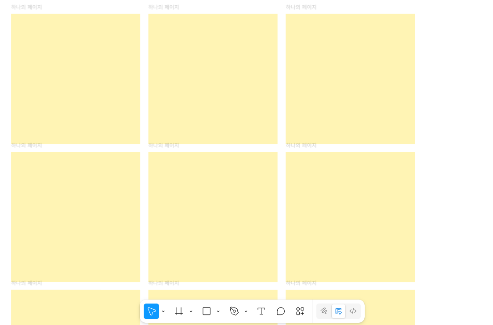
Task: Expand the Frame tool dropdown arrow
Action: [x=191, y=311]
